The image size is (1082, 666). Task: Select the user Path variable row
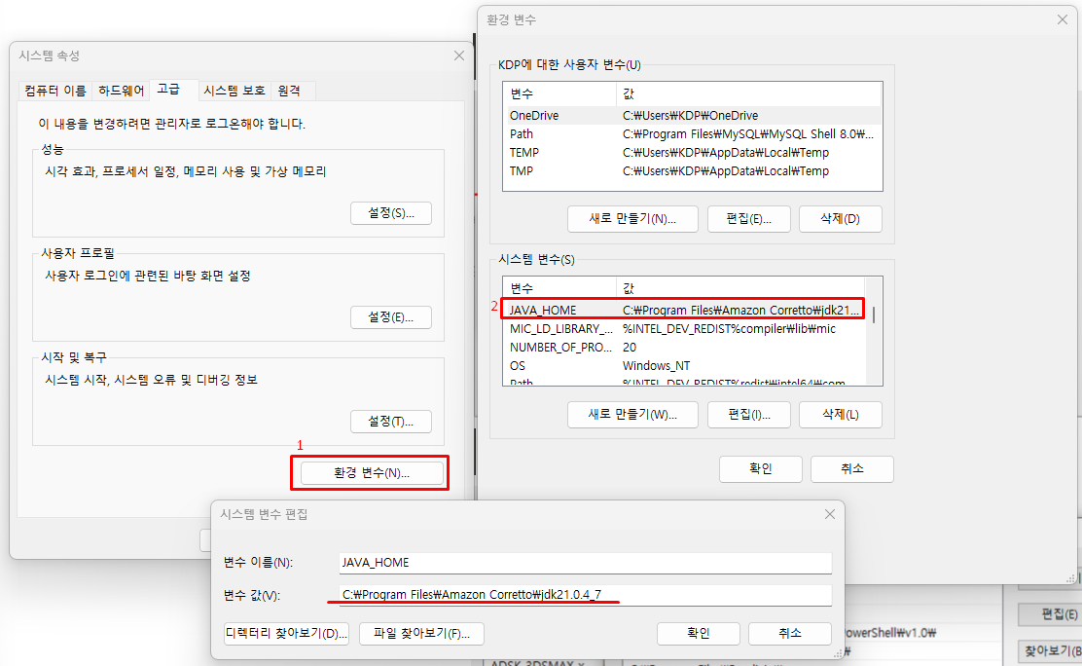tap(692, 134)
